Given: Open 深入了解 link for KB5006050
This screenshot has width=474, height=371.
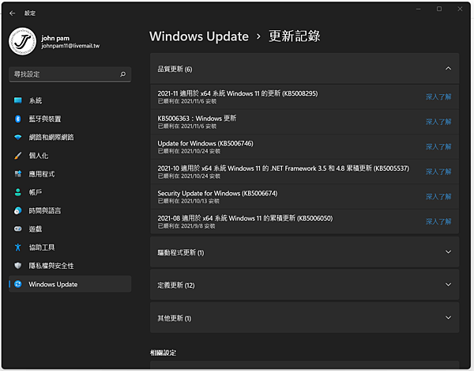Looking at the screenshot, I should (438, 221).
